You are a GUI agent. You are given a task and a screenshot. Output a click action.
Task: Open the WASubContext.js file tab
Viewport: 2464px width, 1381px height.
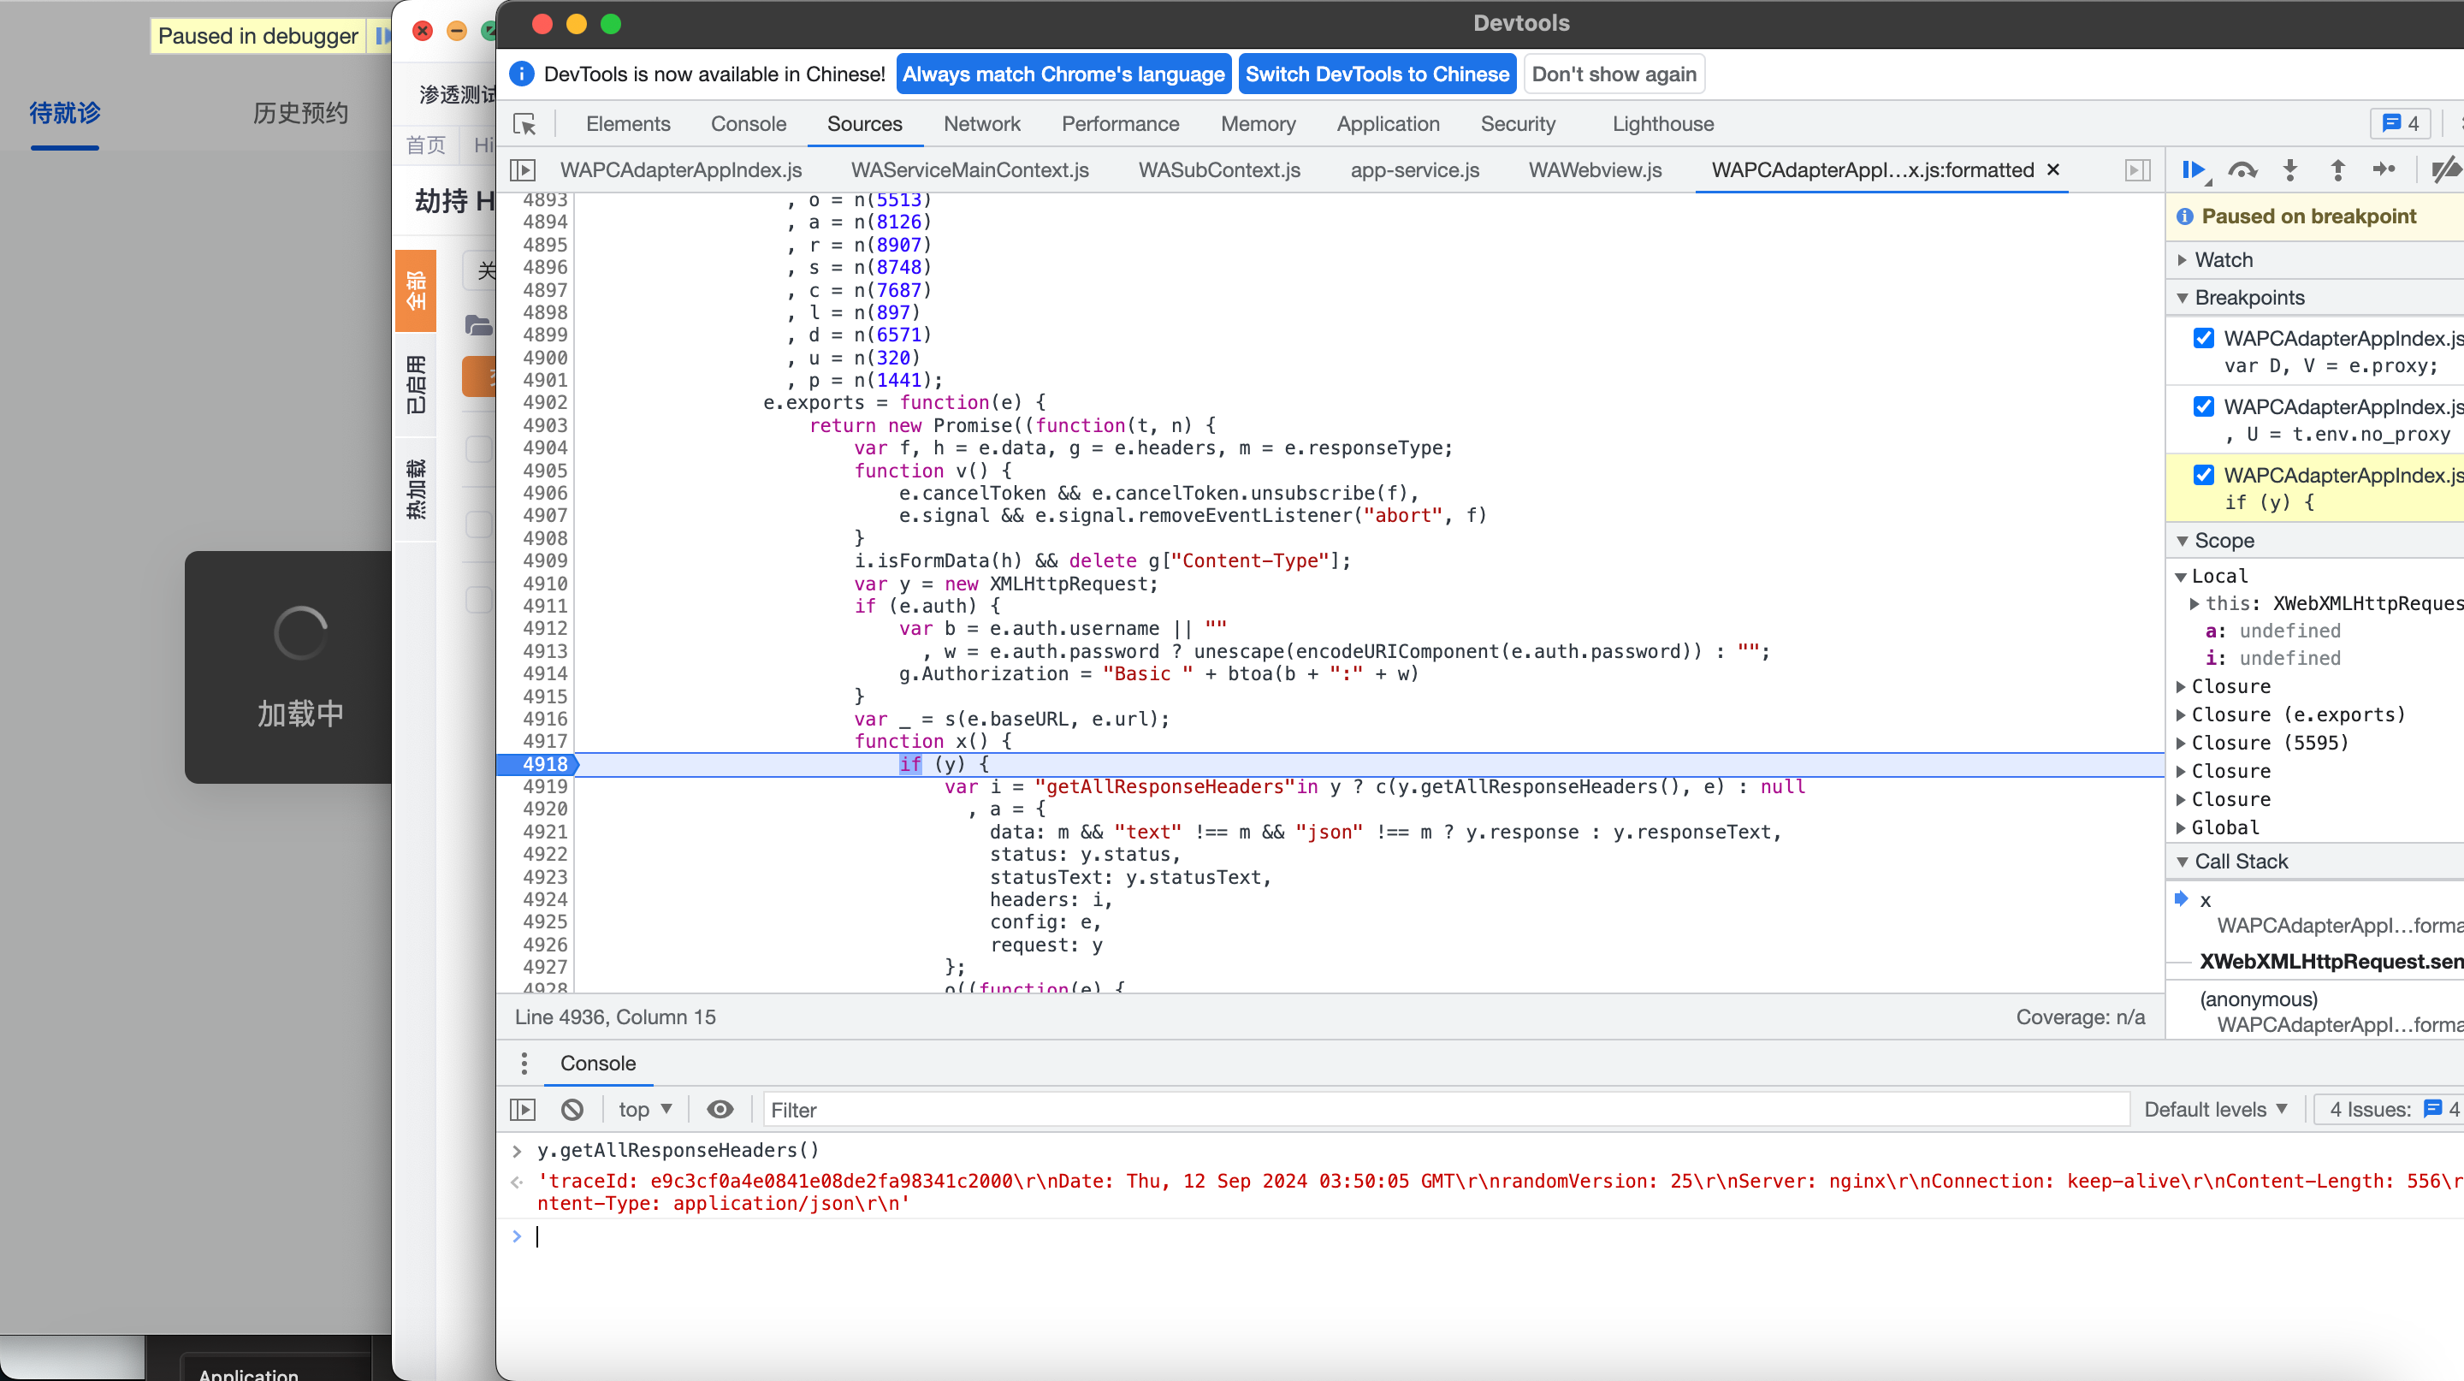pyautogui.click(x=1218, y=169)
